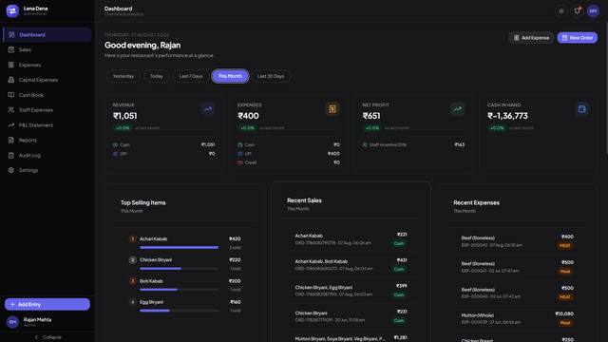
Task: Go to Staff Expenses
Action: click(x=47, y=110)
